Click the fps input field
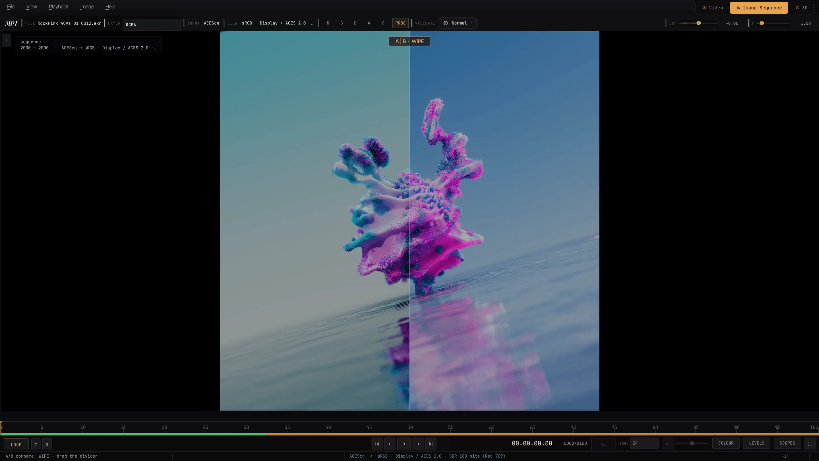Viewport: 819px width, 461px height. pos(644,443)
